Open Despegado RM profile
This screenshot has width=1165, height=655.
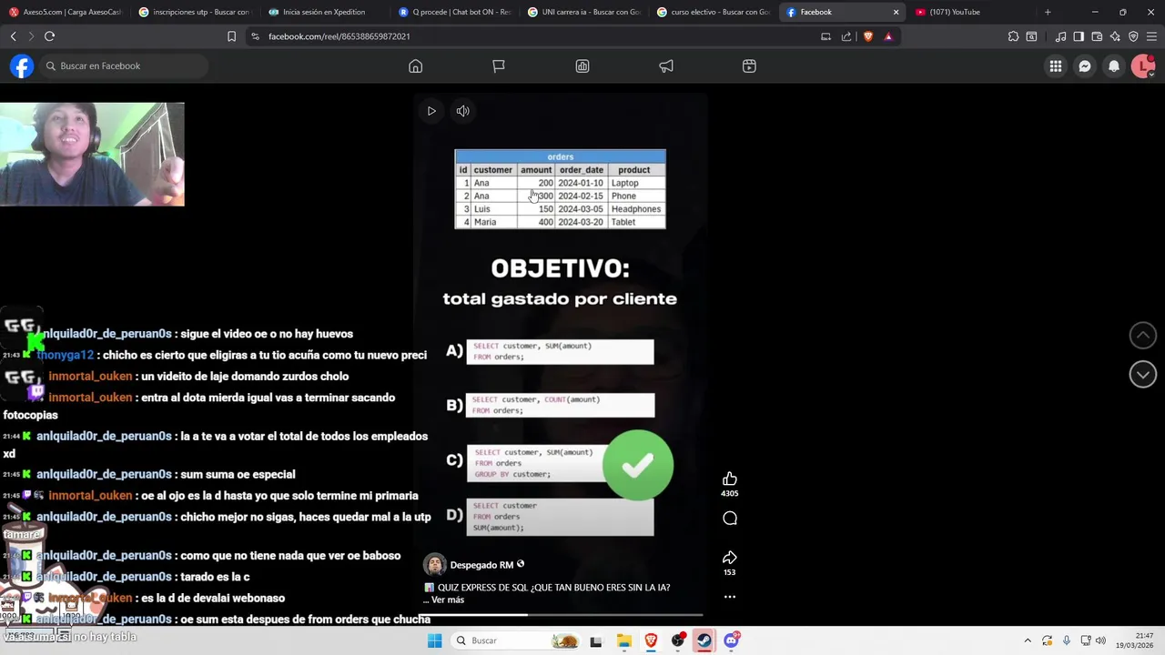click(481, 565)
